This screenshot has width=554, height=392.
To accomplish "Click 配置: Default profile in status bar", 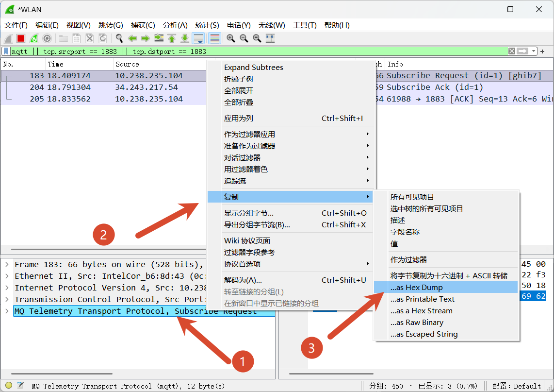I will click(x=517, y=386).
